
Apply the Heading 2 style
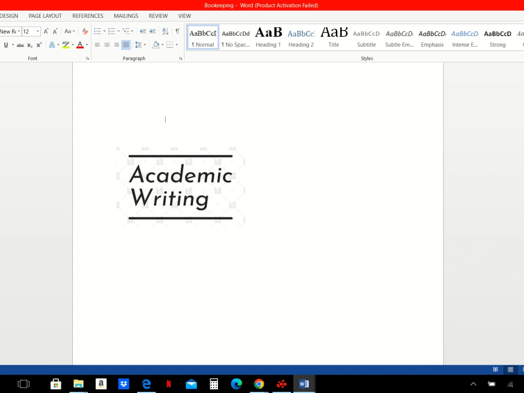click(301, 38)
